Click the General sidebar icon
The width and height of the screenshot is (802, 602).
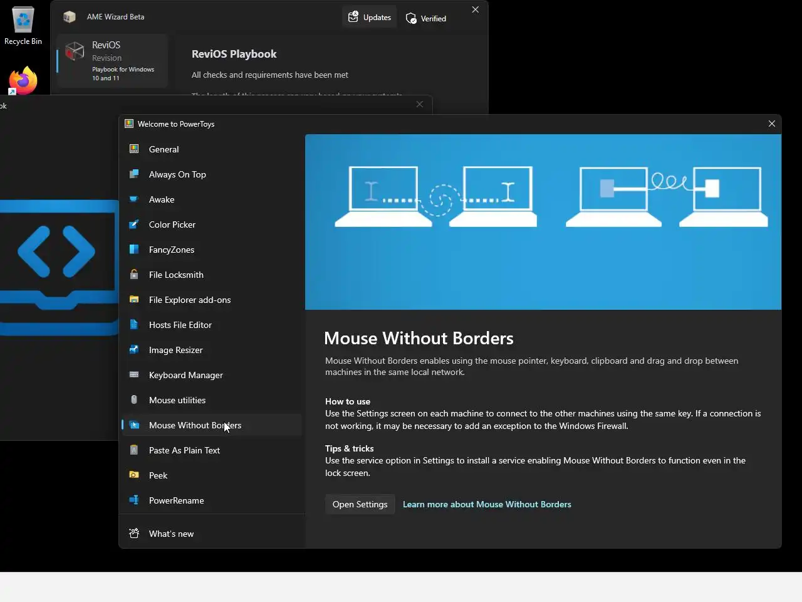click(x=134, y=149)
